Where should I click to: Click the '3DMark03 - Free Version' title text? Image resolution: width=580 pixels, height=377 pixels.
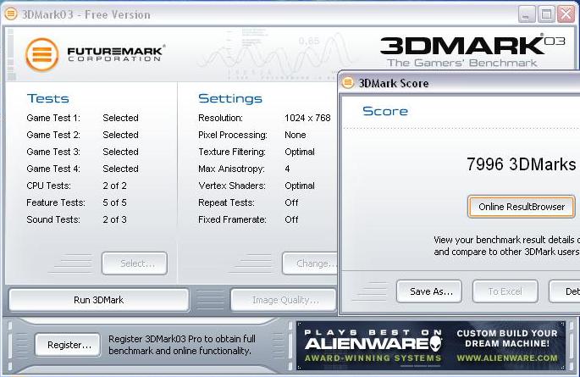pyautogui.click(x=86, y=14)
